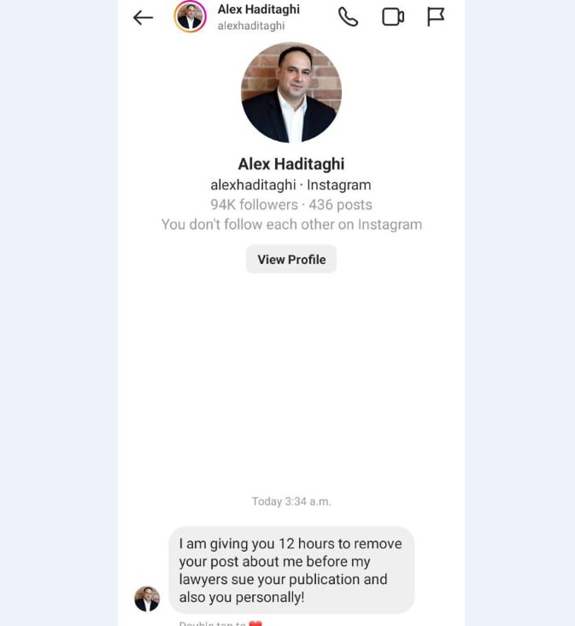Click the 'Double tap to' hint text
The height and width of the screenshot is (626, 575).
(x=213, y=623)
